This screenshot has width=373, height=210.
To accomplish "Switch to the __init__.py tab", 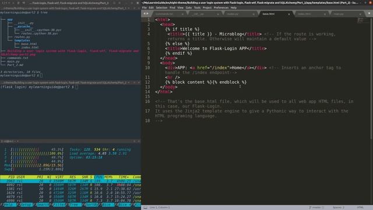I will pos(205,14).
